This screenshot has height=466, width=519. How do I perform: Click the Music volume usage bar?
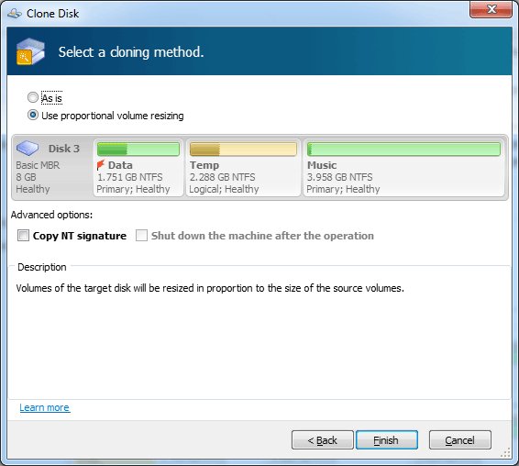(403, 149)
